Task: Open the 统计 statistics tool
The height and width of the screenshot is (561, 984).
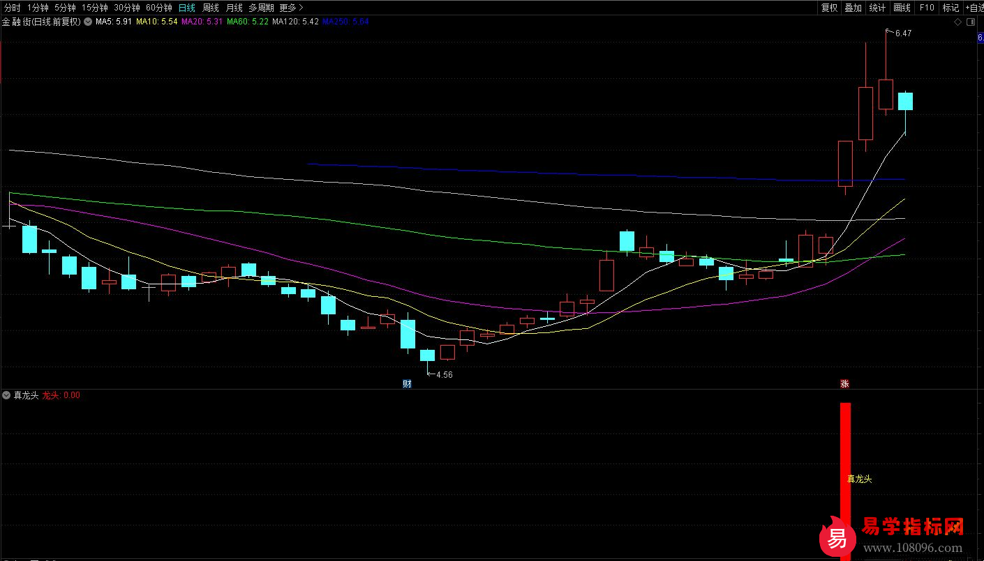Action: [877, 8]
